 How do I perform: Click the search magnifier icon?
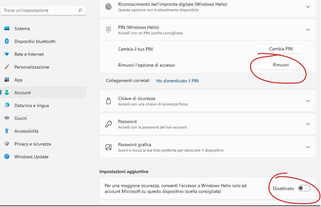[80, 10]
